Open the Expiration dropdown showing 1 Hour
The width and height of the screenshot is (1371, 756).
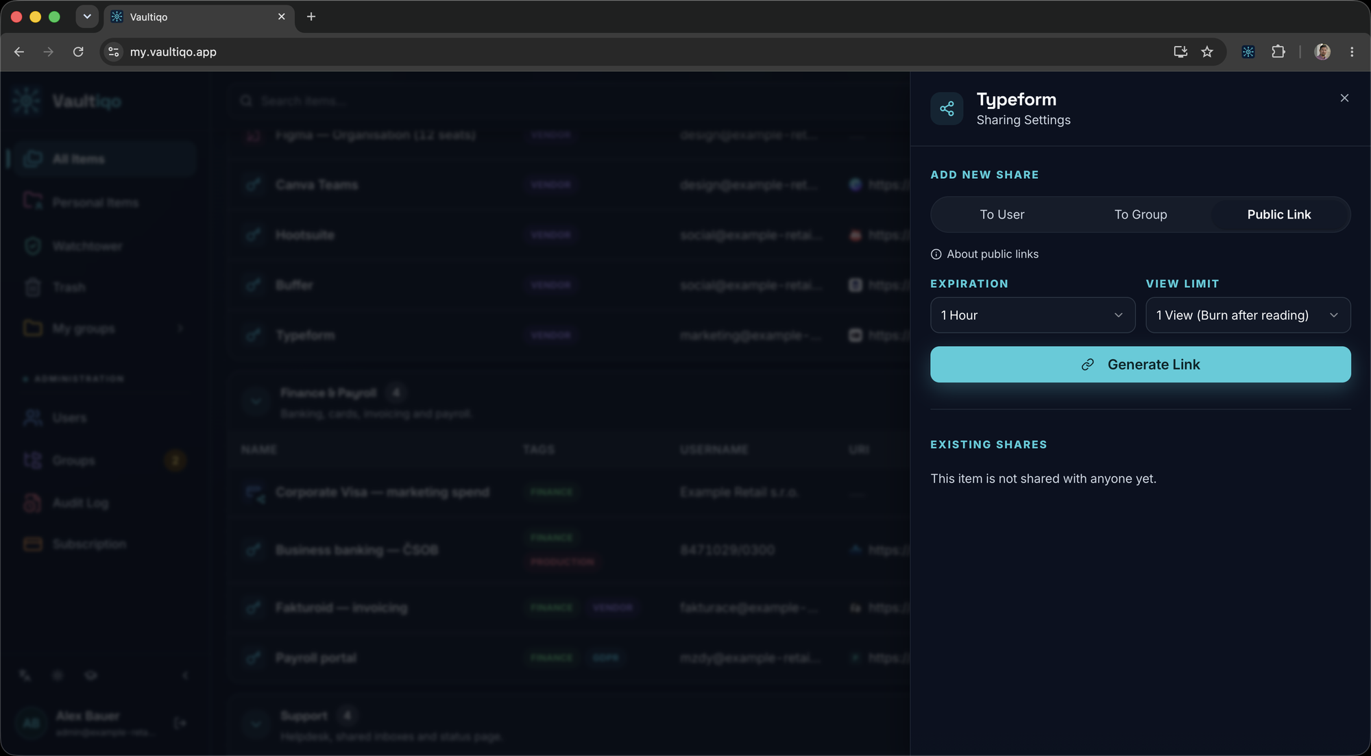point(1032,315)
